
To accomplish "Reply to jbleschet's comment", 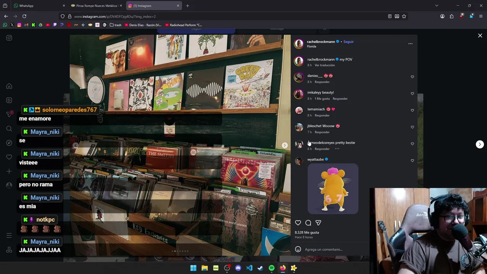I will click(x=322, y=132).
